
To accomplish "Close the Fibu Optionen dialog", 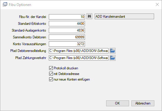I will (157, 4).
